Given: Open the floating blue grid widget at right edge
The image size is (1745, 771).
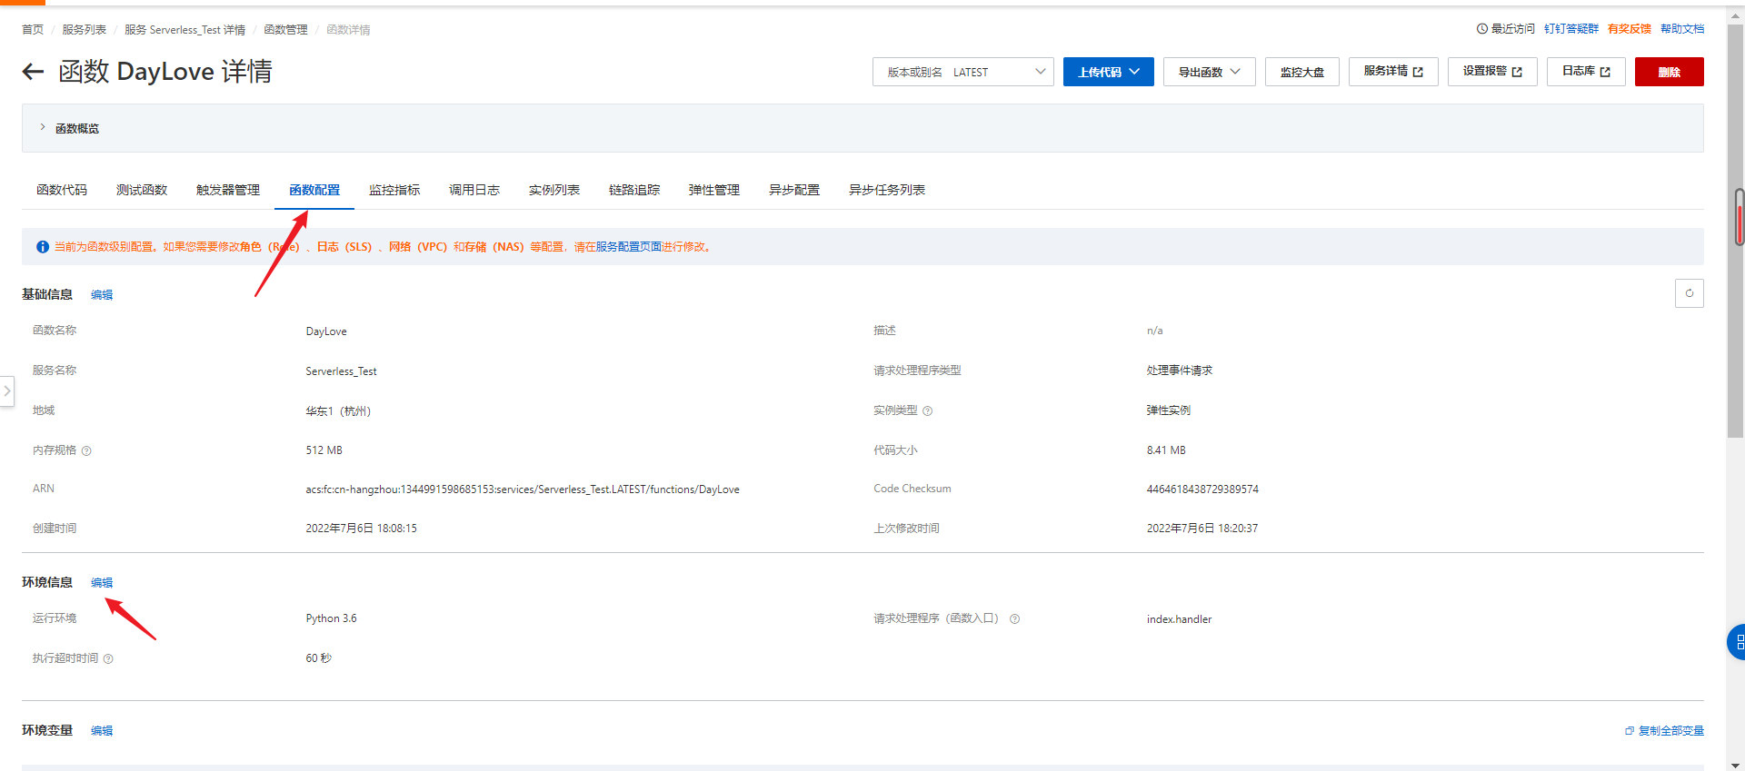Looking at the screenshot, I should coord(1737,642).
